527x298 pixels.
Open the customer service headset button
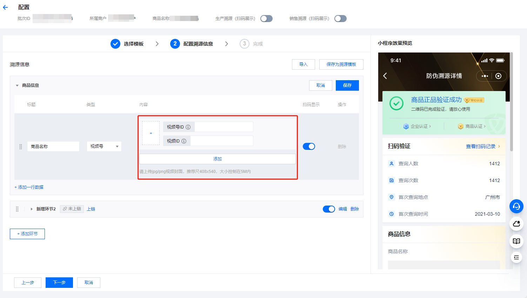516,206
